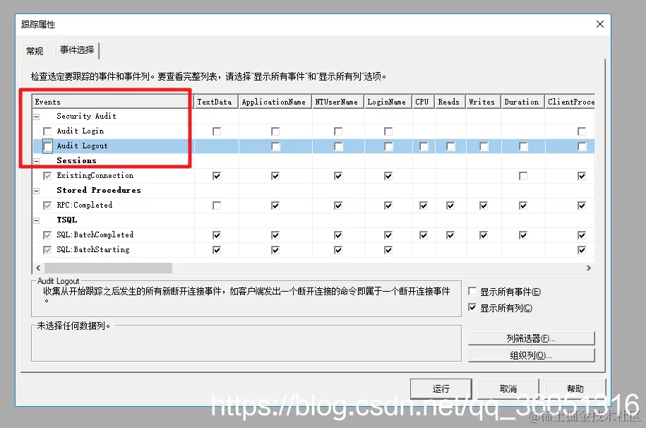Select the ExistingConnection row label
The height and width of the screenshot is (428, 646).
coord(95,175)
